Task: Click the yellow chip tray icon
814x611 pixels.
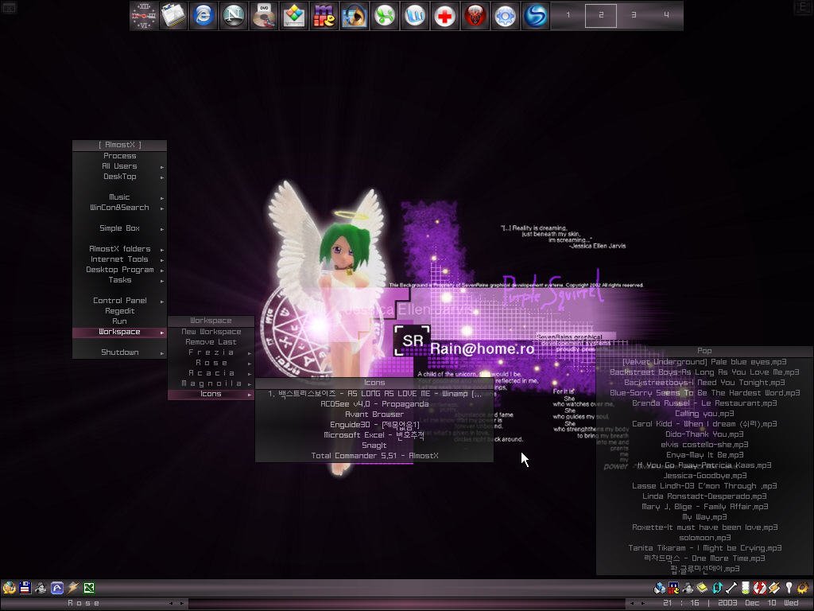Action: pyautogui.click(x=703, y=588)
